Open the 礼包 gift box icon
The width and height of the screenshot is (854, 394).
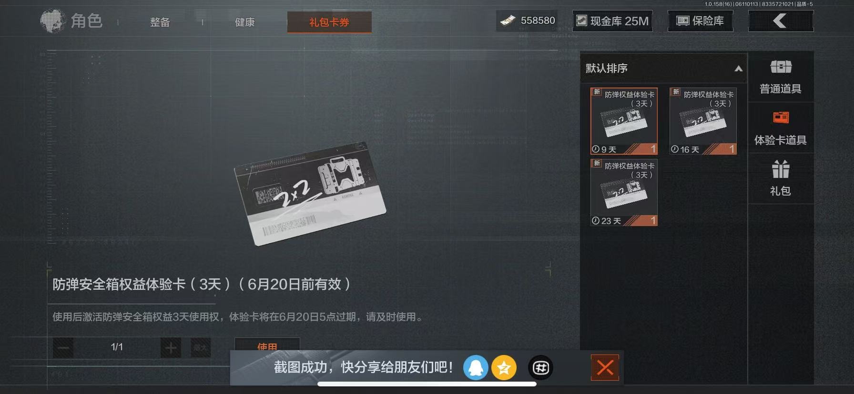pyautogui.click(x=781, y=169)
